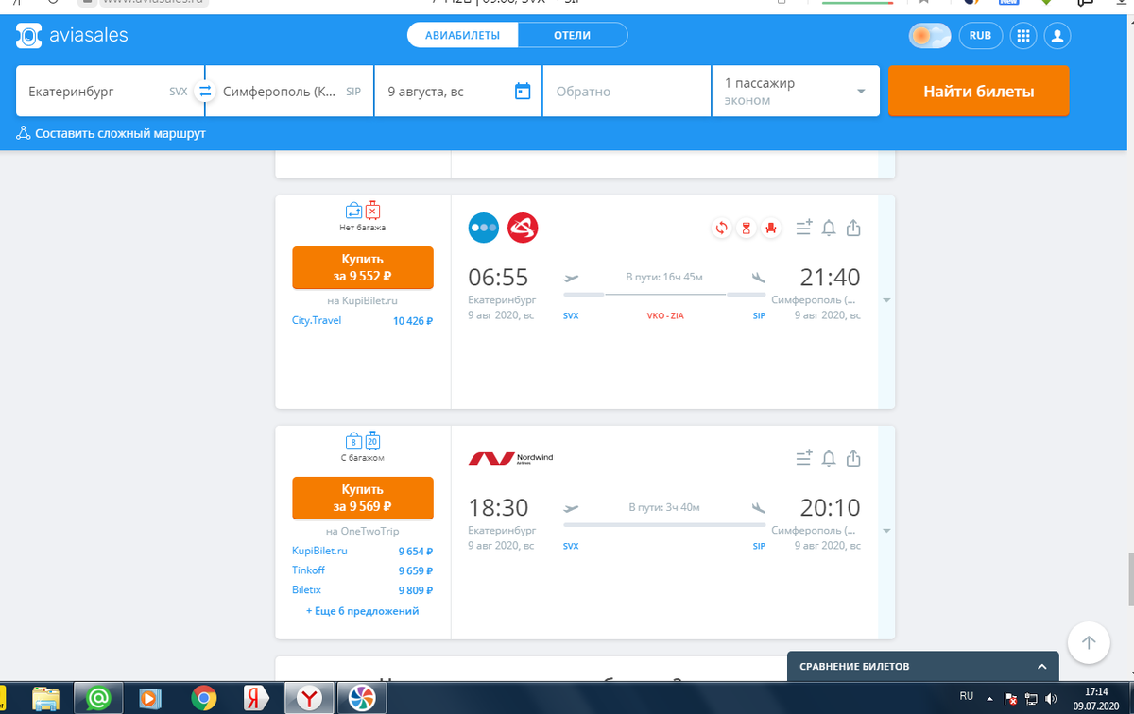Share the 06:55 flight ticket

pyautogui.click(x=853, y=228)
